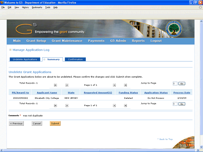Click the vertical scrollbar up arrow
This screenshot has width=203, height=152.
point(201,21)
